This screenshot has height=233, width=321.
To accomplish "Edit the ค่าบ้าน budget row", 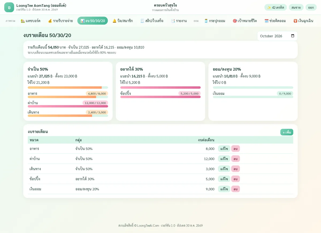I will click(x=224, y=159).
